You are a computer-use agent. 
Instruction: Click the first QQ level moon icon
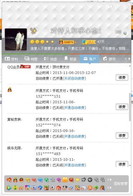click(32, 42)
